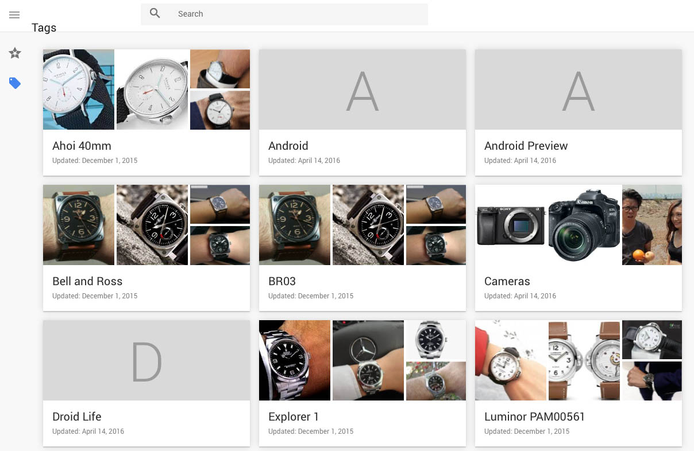Click the search magnifier icon
Viewport: 694px width, 451px height.
coord(155,13)
